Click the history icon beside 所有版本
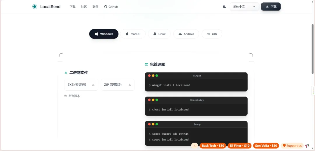This screenshot has height=151, width=315. pyautogui.click(x=66, y=96)
